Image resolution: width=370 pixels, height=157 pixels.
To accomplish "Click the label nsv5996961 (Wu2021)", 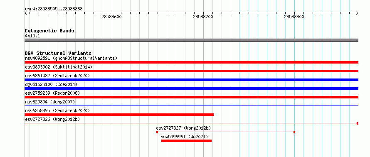I will 184,137.
